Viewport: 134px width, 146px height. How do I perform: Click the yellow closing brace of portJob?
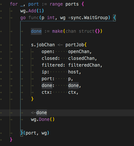click(32, 99)
